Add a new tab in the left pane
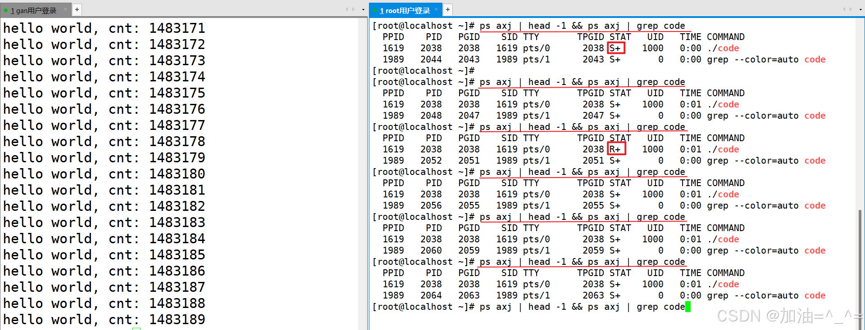The width and height of the screenshot is (865, 330). [77, 9]
